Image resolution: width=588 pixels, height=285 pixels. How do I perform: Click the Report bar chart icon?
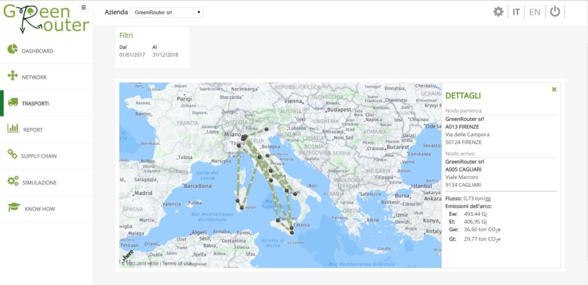[x=13, y=128]
